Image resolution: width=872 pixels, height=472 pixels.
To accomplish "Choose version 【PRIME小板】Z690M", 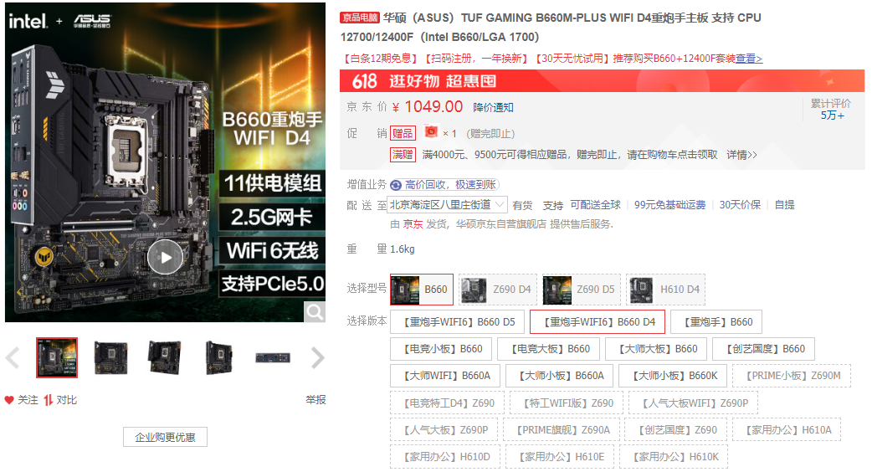I will pos(792,376).
